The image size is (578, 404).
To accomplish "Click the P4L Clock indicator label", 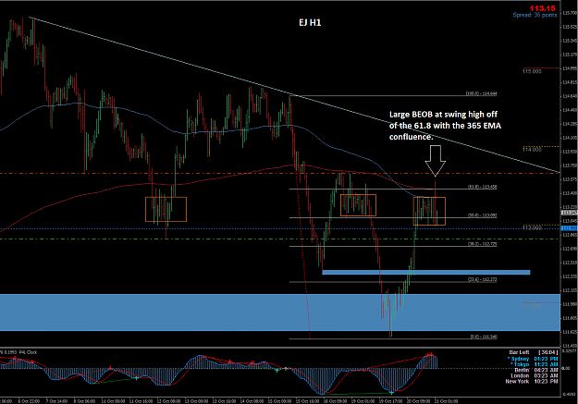I will click(x=27, y=352).
